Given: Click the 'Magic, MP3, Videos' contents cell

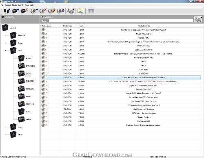Looking at the screenshot, I should coord(144,34).
